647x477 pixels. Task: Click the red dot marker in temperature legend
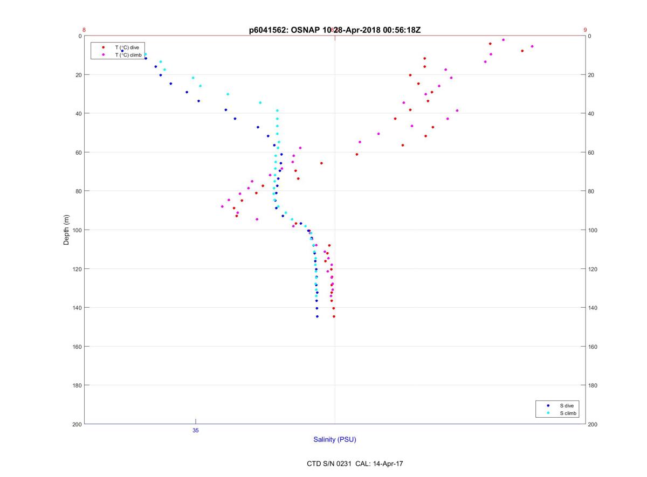click(103, 47)
